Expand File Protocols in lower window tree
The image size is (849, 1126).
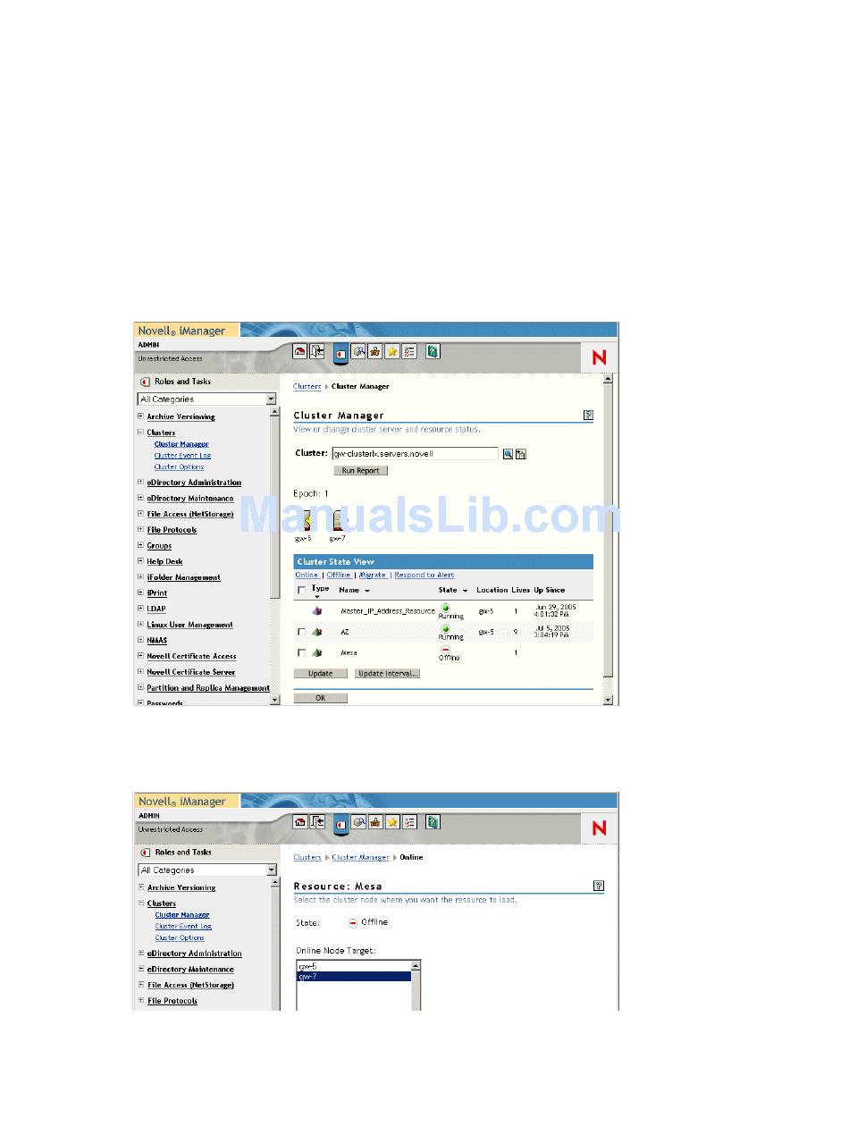140,1001
